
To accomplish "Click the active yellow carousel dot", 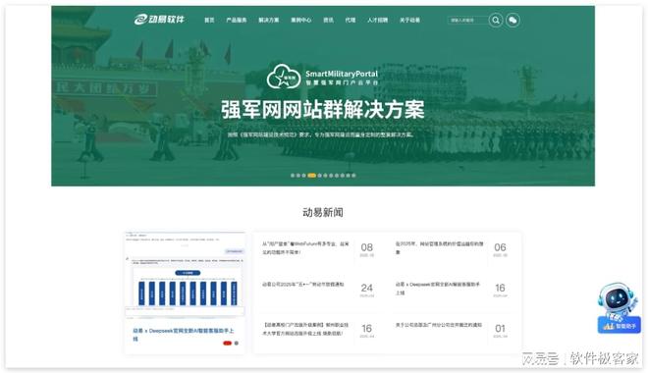I will point(312,176).
